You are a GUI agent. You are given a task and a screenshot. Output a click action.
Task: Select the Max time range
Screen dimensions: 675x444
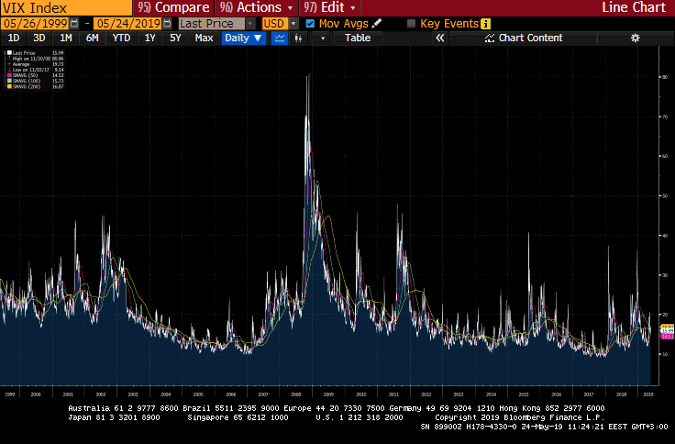204,38
